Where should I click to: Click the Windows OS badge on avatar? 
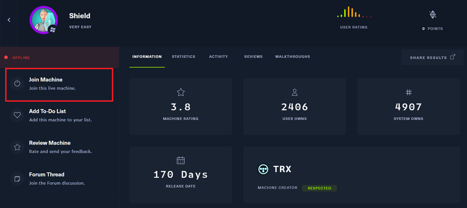53,29
